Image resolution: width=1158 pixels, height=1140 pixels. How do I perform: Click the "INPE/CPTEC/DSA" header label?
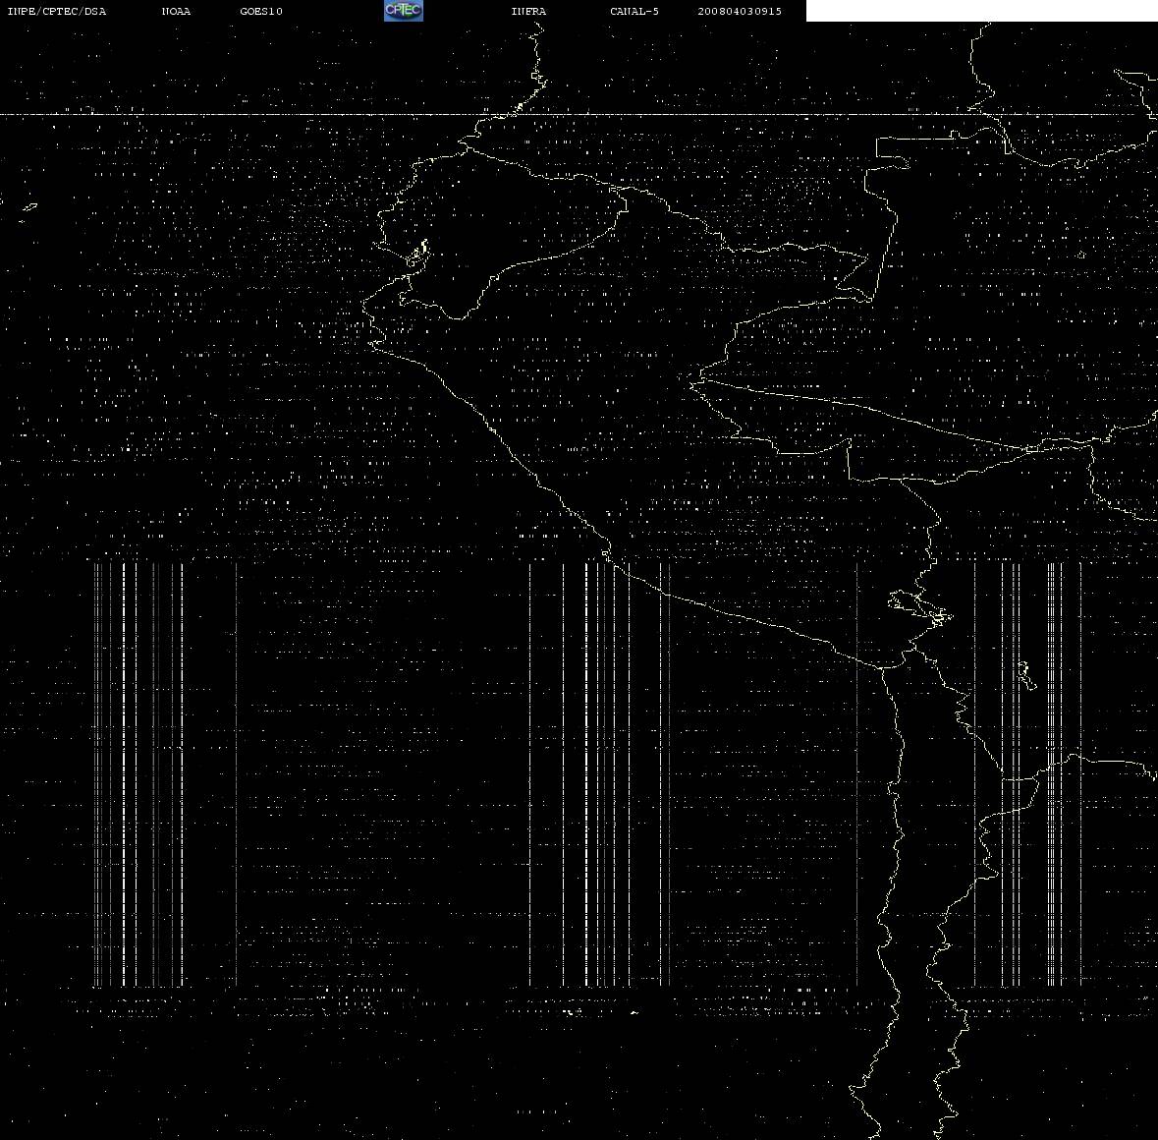pos(56,11)
